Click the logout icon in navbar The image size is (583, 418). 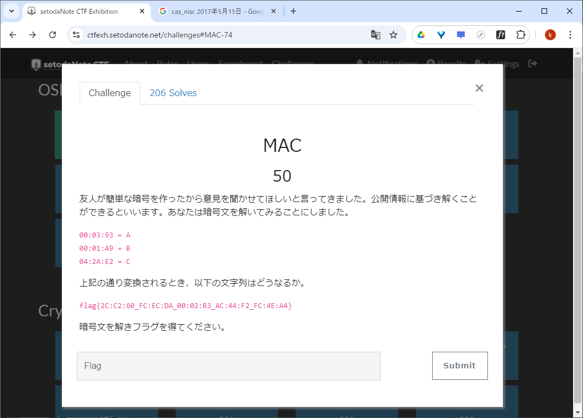click(532, 64)
